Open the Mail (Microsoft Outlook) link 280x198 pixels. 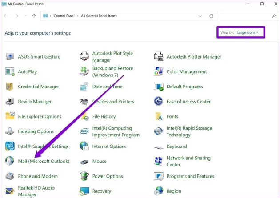click(44, 161)
